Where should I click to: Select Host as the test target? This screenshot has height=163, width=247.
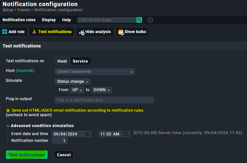(62, 61)
